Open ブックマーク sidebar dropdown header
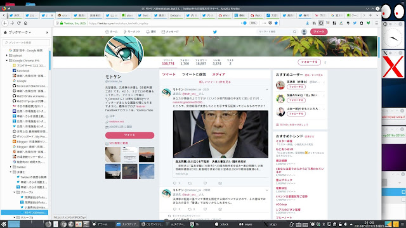406x228 pixels. pos(17,32)
